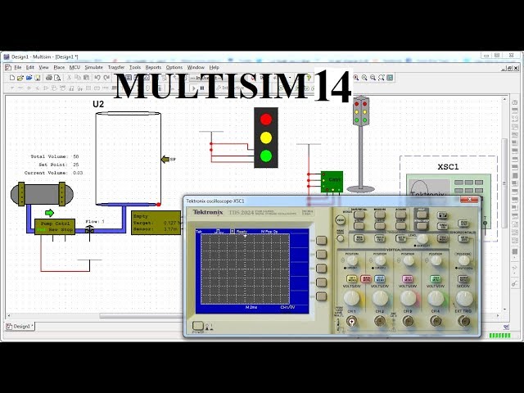Open the Reports menu
This screenshot has height=393, width=524.
153,67
